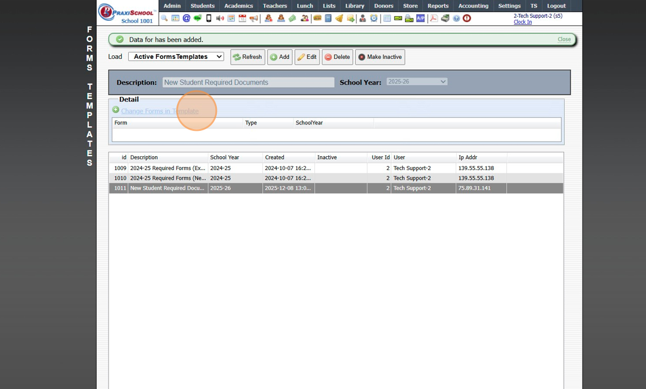Click the red PDF document icon

(x=433, y=18)
